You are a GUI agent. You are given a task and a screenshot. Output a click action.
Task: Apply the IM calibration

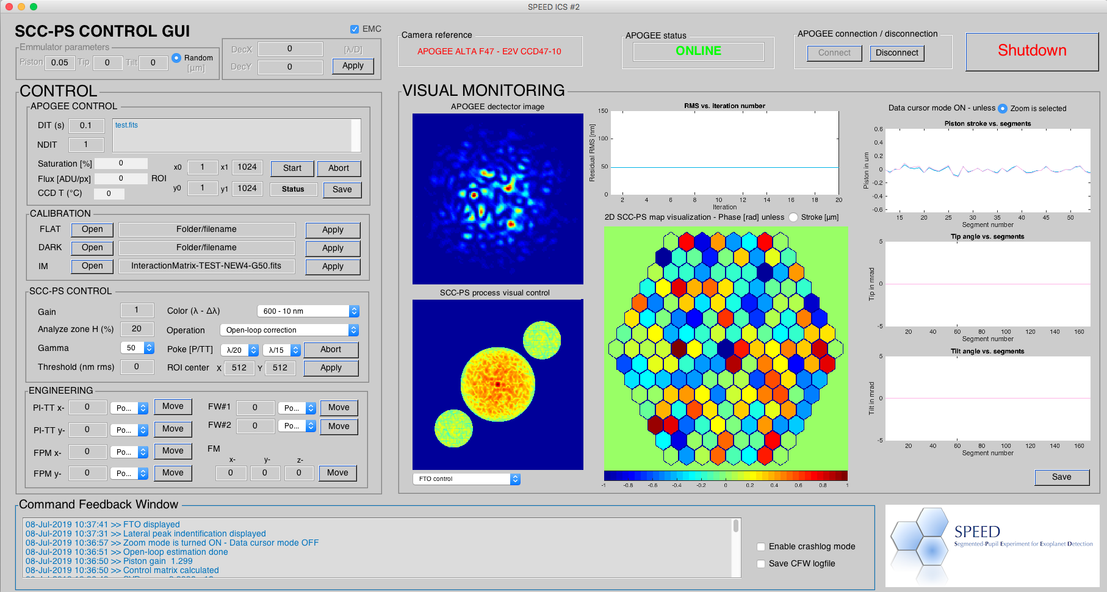[x=333, y=267]
